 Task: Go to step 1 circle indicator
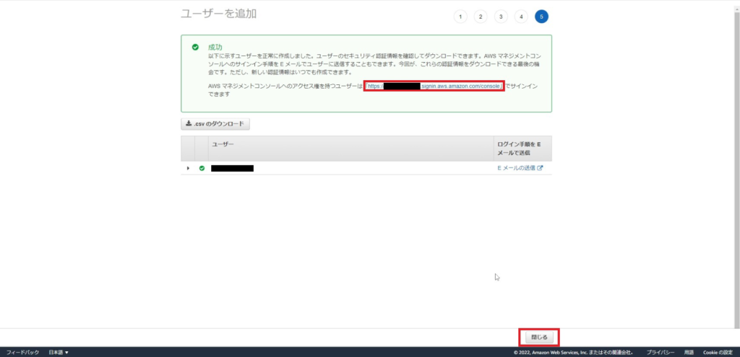(x=460, y=17)
